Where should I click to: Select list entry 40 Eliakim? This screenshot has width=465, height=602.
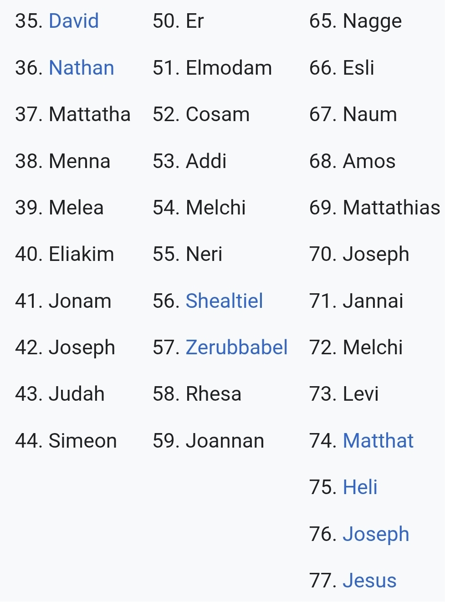click(65, 254)
